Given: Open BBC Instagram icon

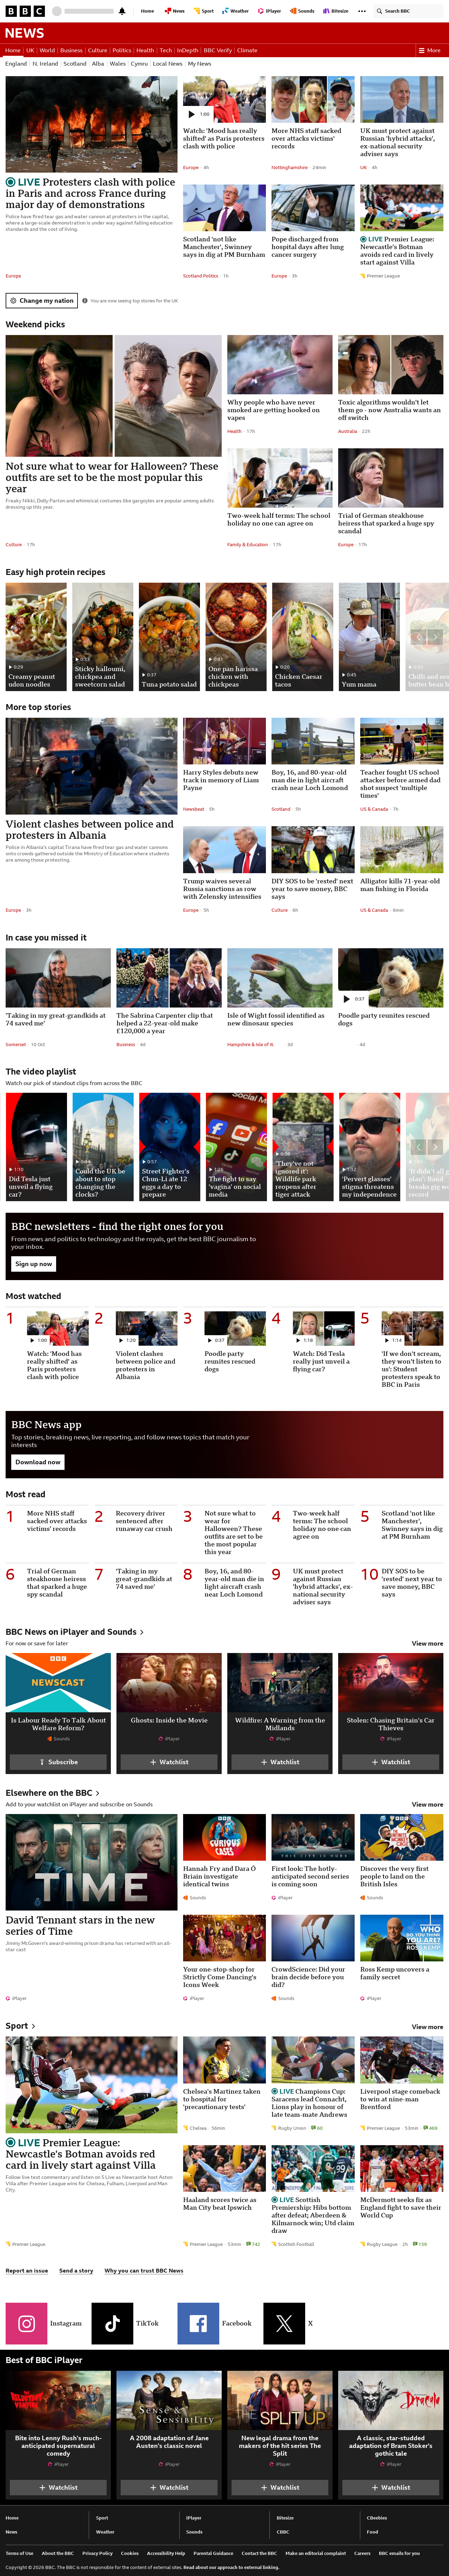Looking at the screenshot, I should coord(26,2323).
